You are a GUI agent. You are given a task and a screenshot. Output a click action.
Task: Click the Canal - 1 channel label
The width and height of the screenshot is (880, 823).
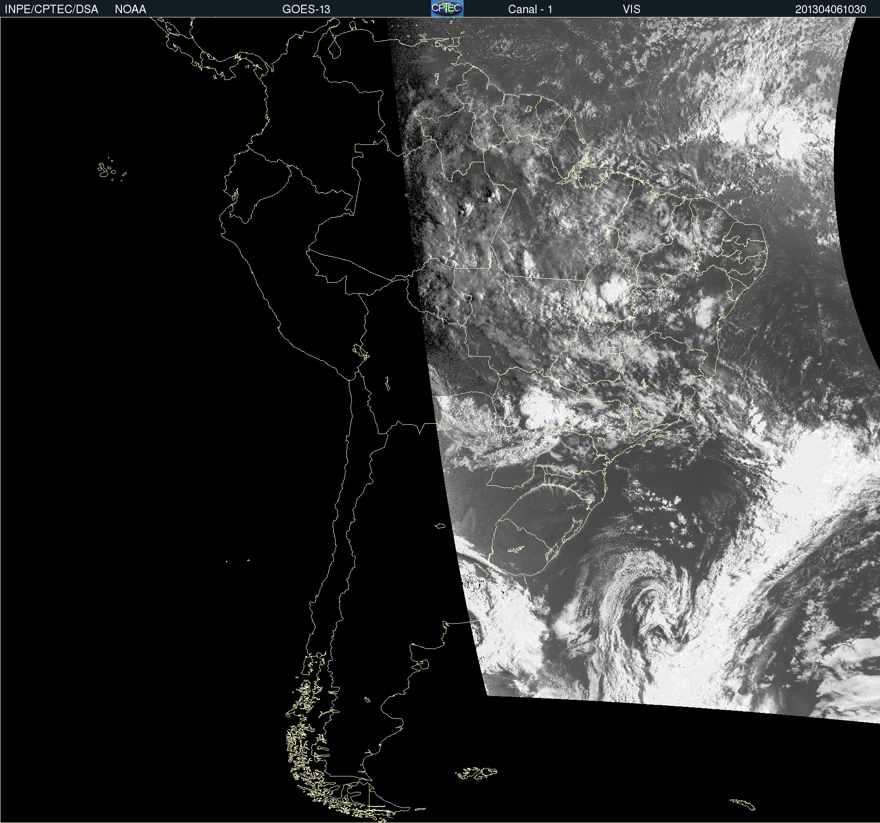tap(530, 9)
